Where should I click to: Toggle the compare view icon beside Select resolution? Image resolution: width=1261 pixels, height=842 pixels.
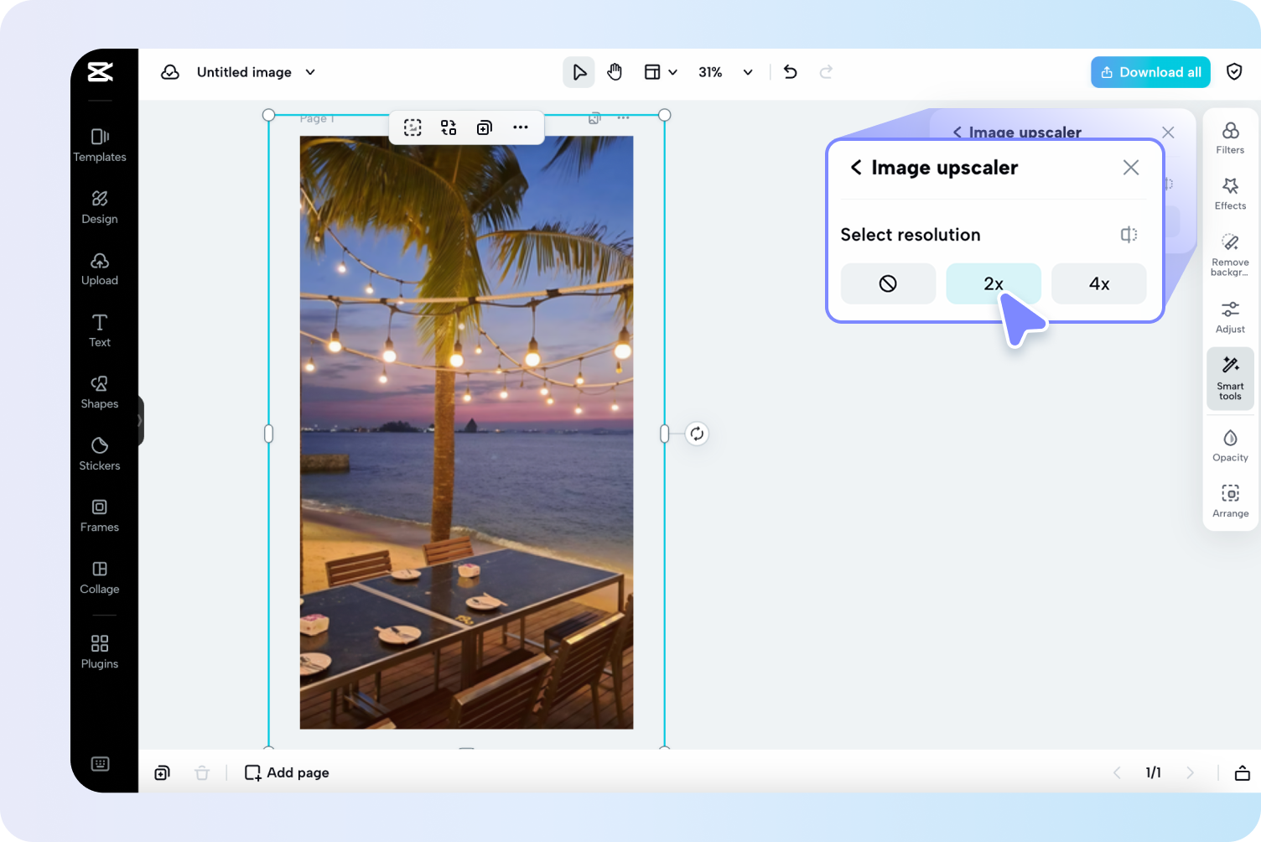(1129, 235)
